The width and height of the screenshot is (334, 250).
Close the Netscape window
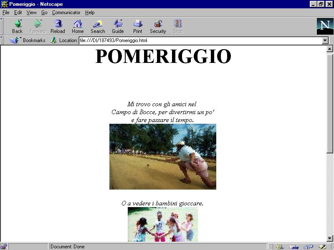click(x=329, y=4)
